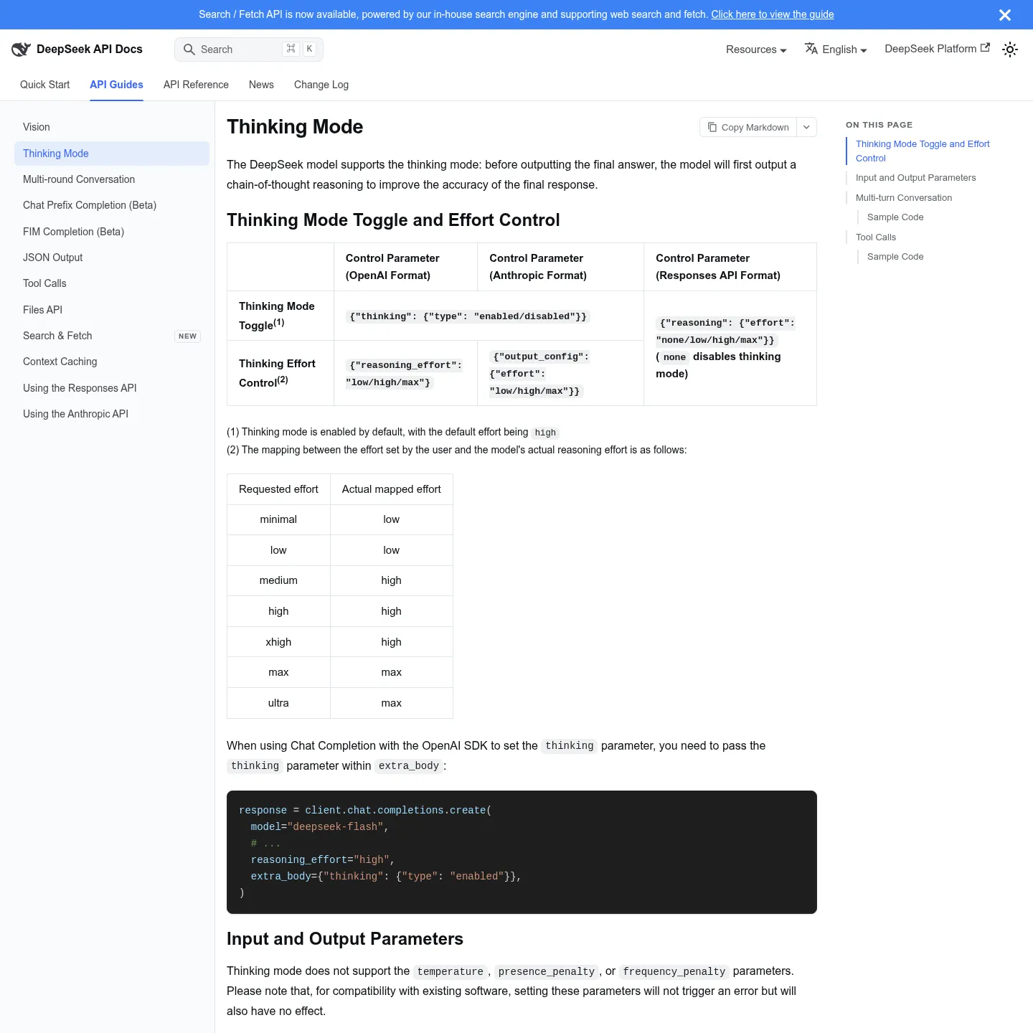Open the Resources dropdown menu
Viewport: 1033px width, 1033px height.
[x=756, y=49]
